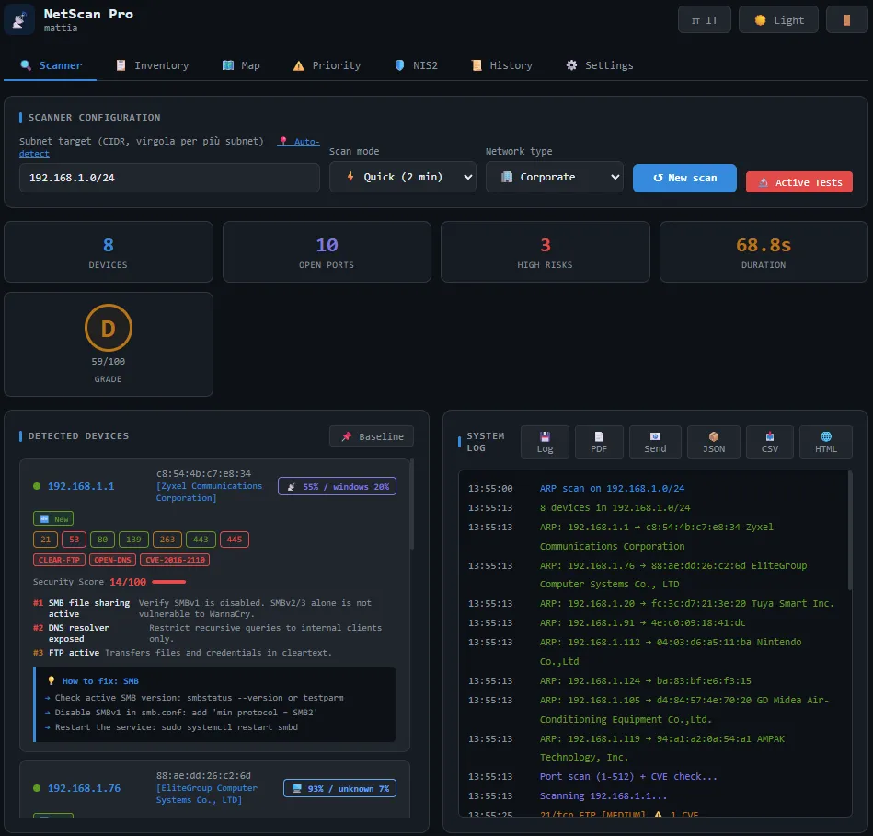Click the How to fix: SMB lightbulb icon
Image resolution: width=873 pixels, height=836 pixels.
pyautogui.click(x=52, y=680)
